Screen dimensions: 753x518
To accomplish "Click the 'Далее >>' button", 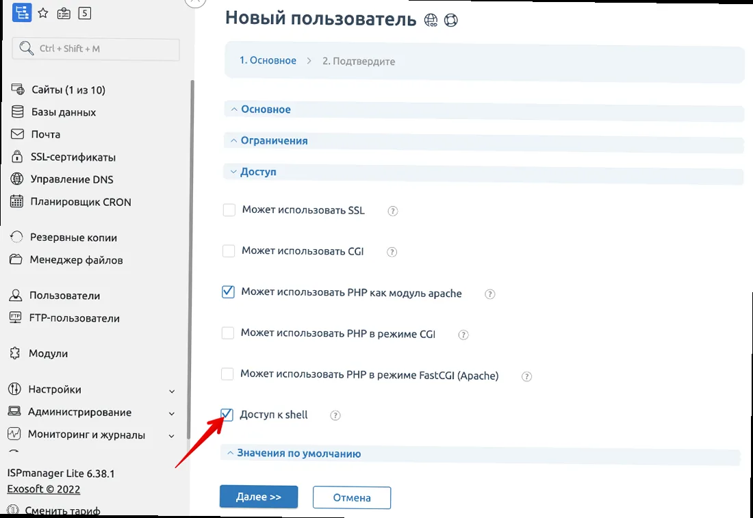I will click(259, 496).
